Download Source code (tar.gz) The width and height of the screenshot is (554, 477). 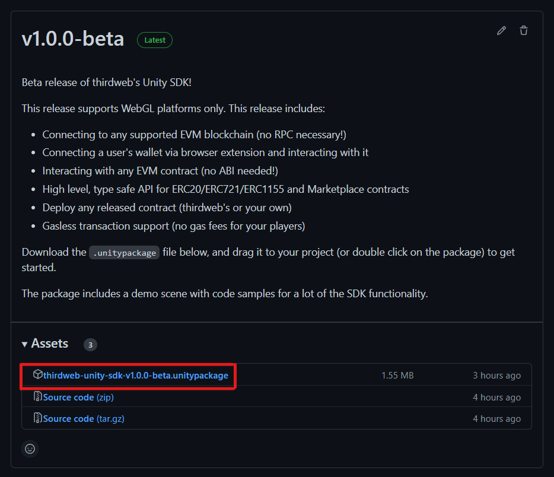click(x=84, y=418)
